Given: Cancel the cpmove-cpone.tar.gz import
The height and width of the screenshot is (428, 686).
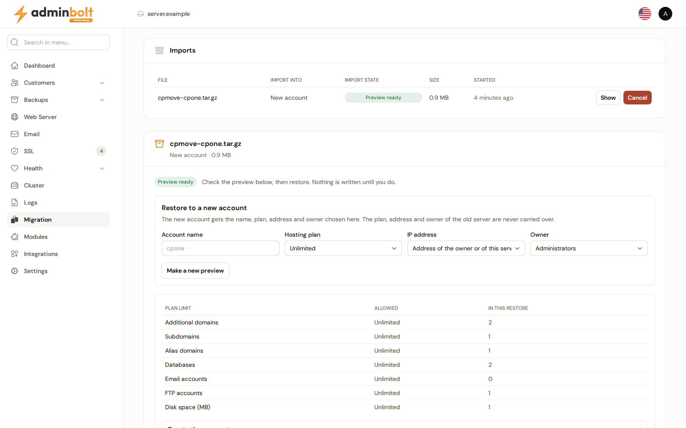Looking at the screenshot, I should point(637,98).
